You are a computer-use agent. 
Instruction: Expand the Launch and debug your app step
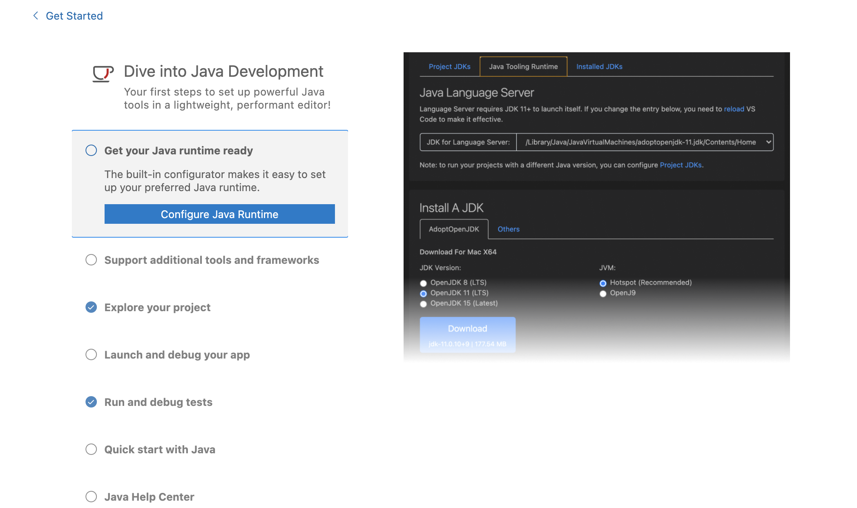pyautogui.click(x=177, y=355)
